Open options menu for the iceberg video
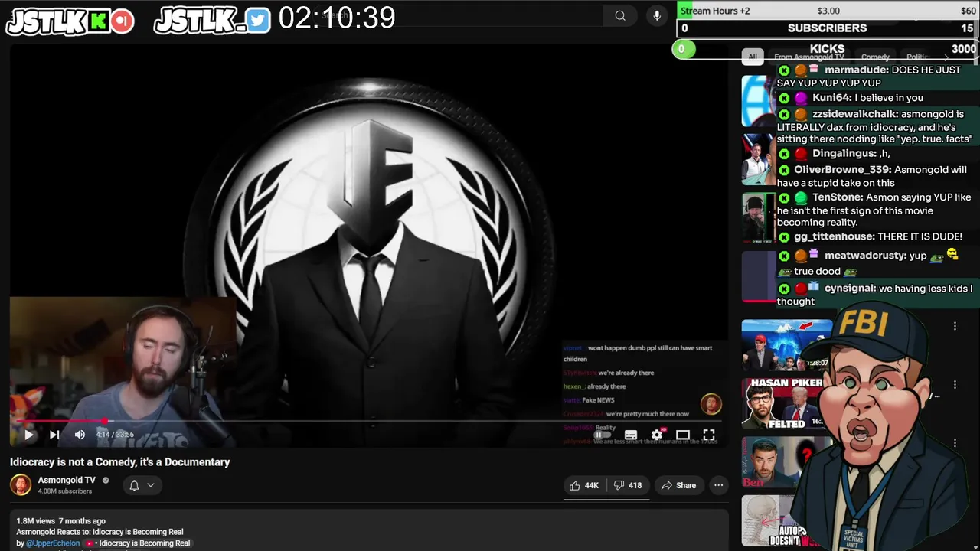The height and width of the screenshot is (551, 980). [955, 326]
